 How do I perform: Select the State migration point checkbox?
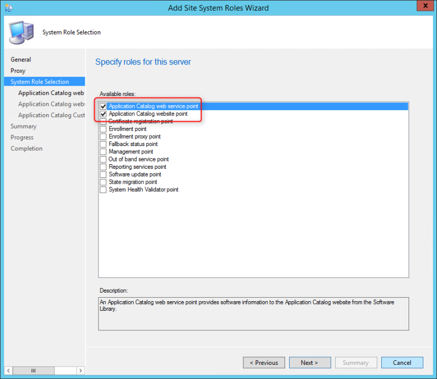[x=103, y=182]
